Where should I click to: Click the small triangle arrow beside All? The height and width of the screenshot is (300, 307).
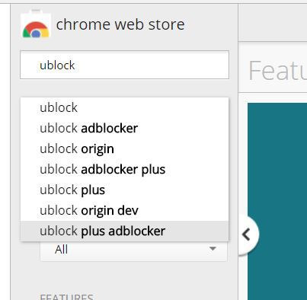coord(213,248)
